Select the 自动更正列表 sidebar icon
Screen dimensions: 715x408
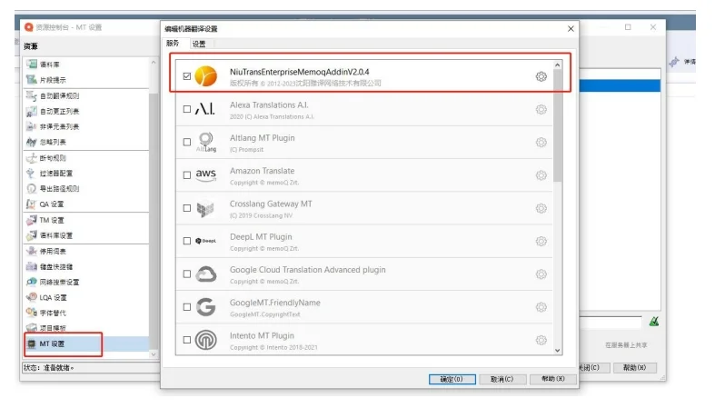click(32, 111)
